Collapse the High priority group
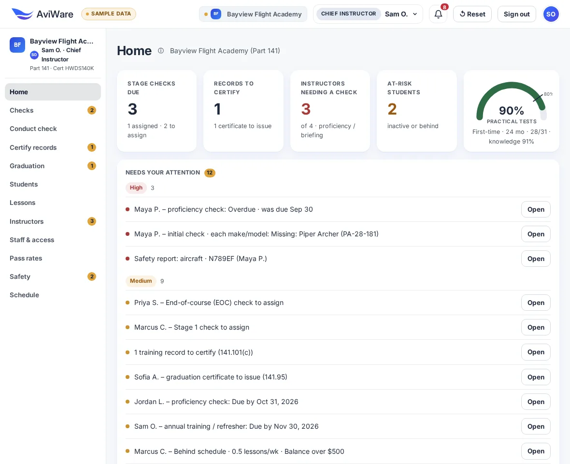This screenshot has height=464, width=570. tap(136, 188)
